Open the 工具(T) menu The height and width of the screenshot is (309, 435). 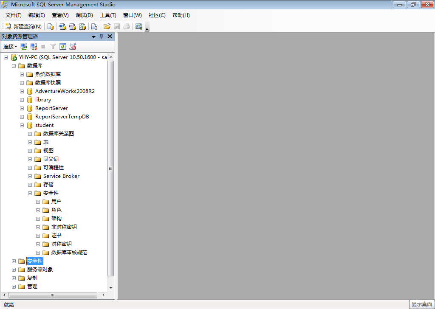[108, 15]
